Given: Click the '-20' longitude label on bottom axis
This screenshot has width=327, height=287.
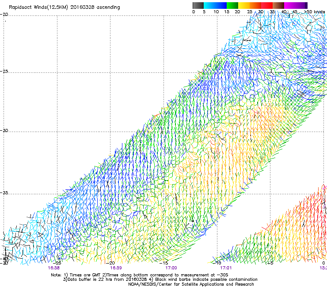Looking at the screenshot, I should click(x=111, y=263).
